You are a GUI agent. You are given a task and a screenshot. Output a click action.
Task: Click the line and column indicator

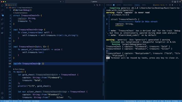(141, 101)
